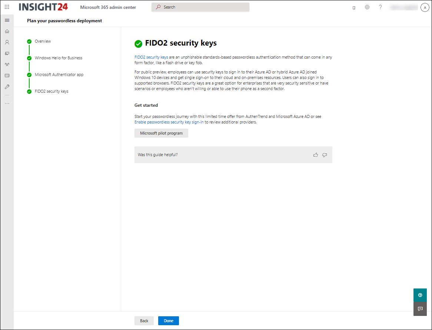The width and height of the screenshot is (432, 330).
Task: Click the Microsoft pilot program button
Action: (x=161, y=133)
